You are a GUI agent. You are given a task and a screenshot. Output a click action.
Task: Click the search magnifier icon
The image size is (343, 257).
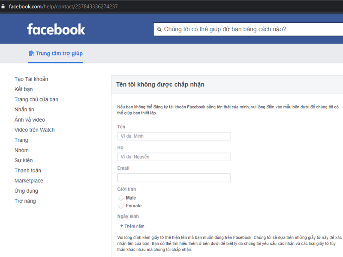[x=159, y=30]
